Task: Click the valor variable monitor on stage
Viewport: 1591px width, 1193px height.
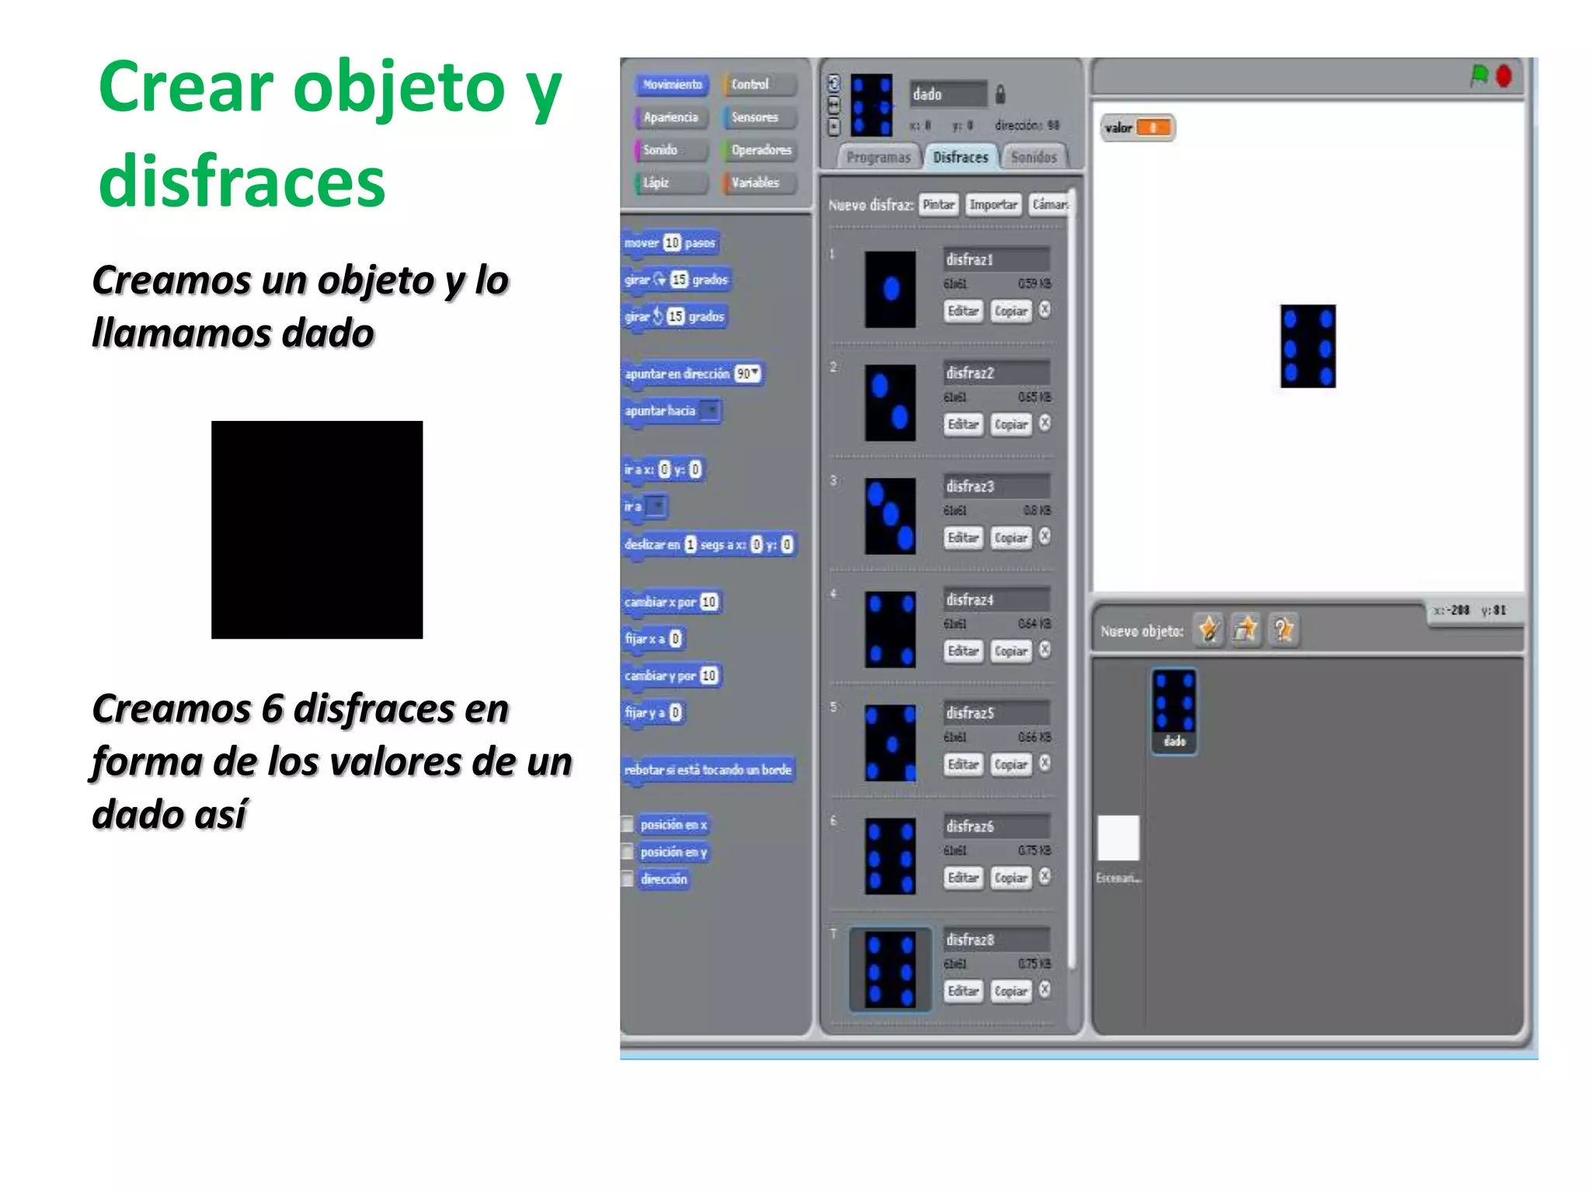Action: tap(1137, 127)
